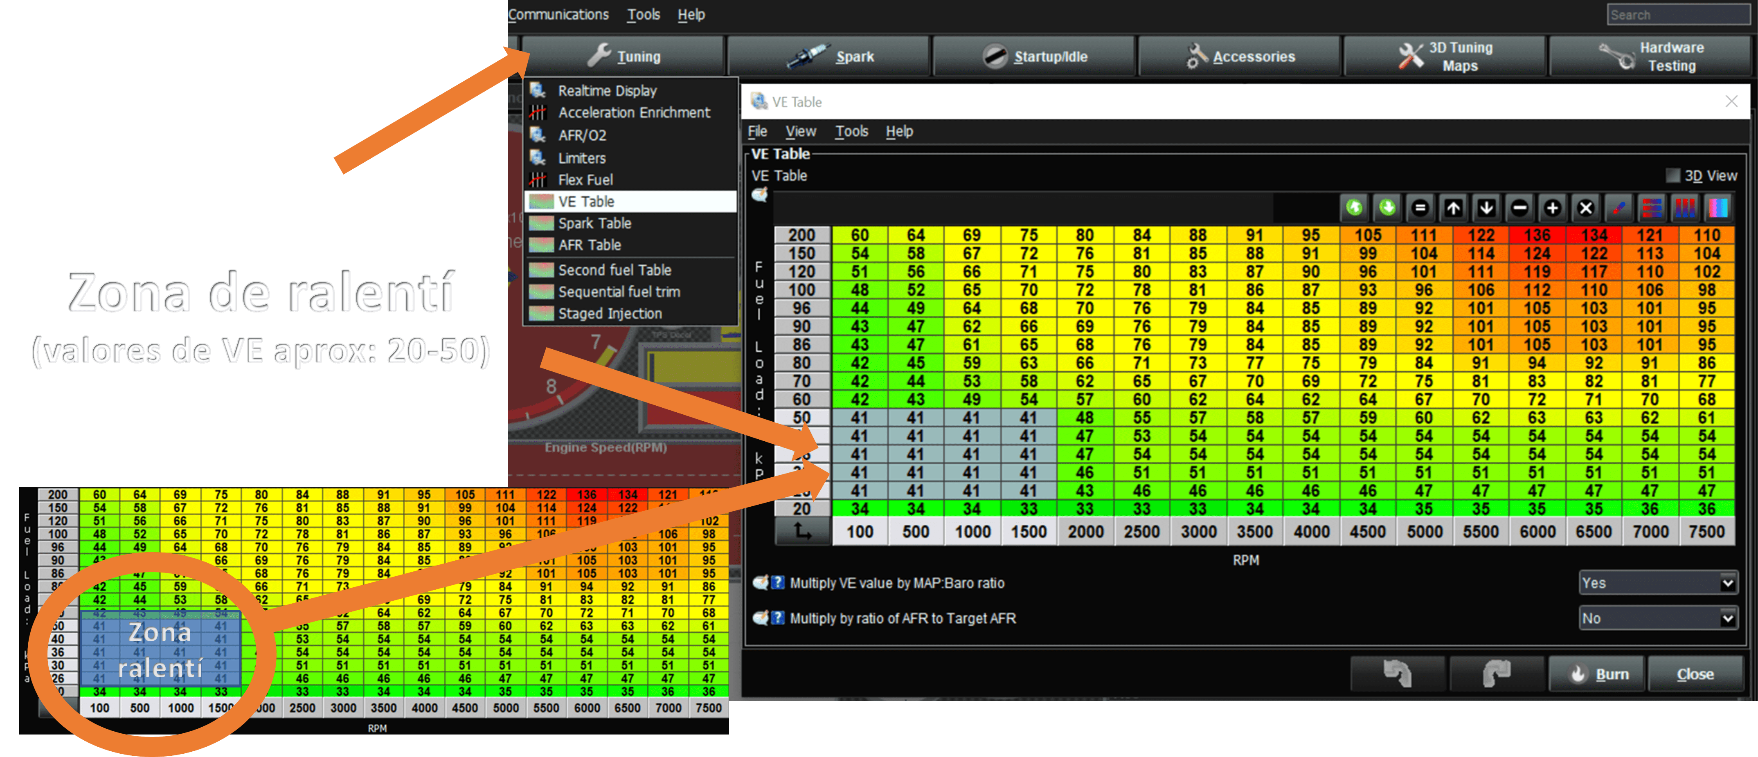1758x757 pixels.
Task: Open Acceleration Enrichment menu entry
Action: 630,112
